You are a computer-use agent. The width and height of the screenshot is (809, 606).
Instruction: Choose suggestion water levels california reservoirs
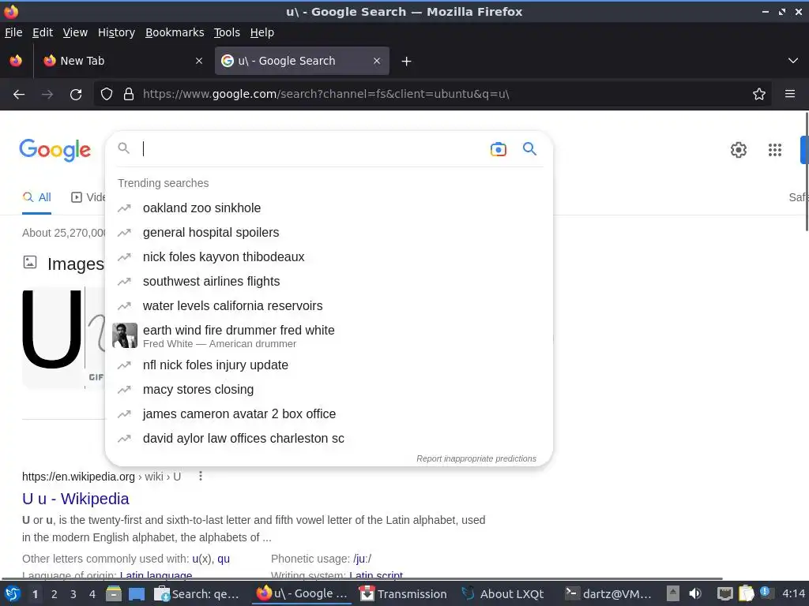[329, 306]
